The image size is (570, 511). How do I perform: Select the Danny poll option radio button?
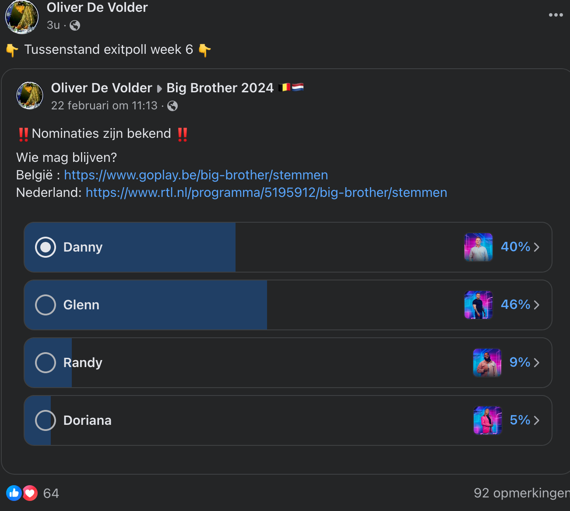tap(46, 247)
